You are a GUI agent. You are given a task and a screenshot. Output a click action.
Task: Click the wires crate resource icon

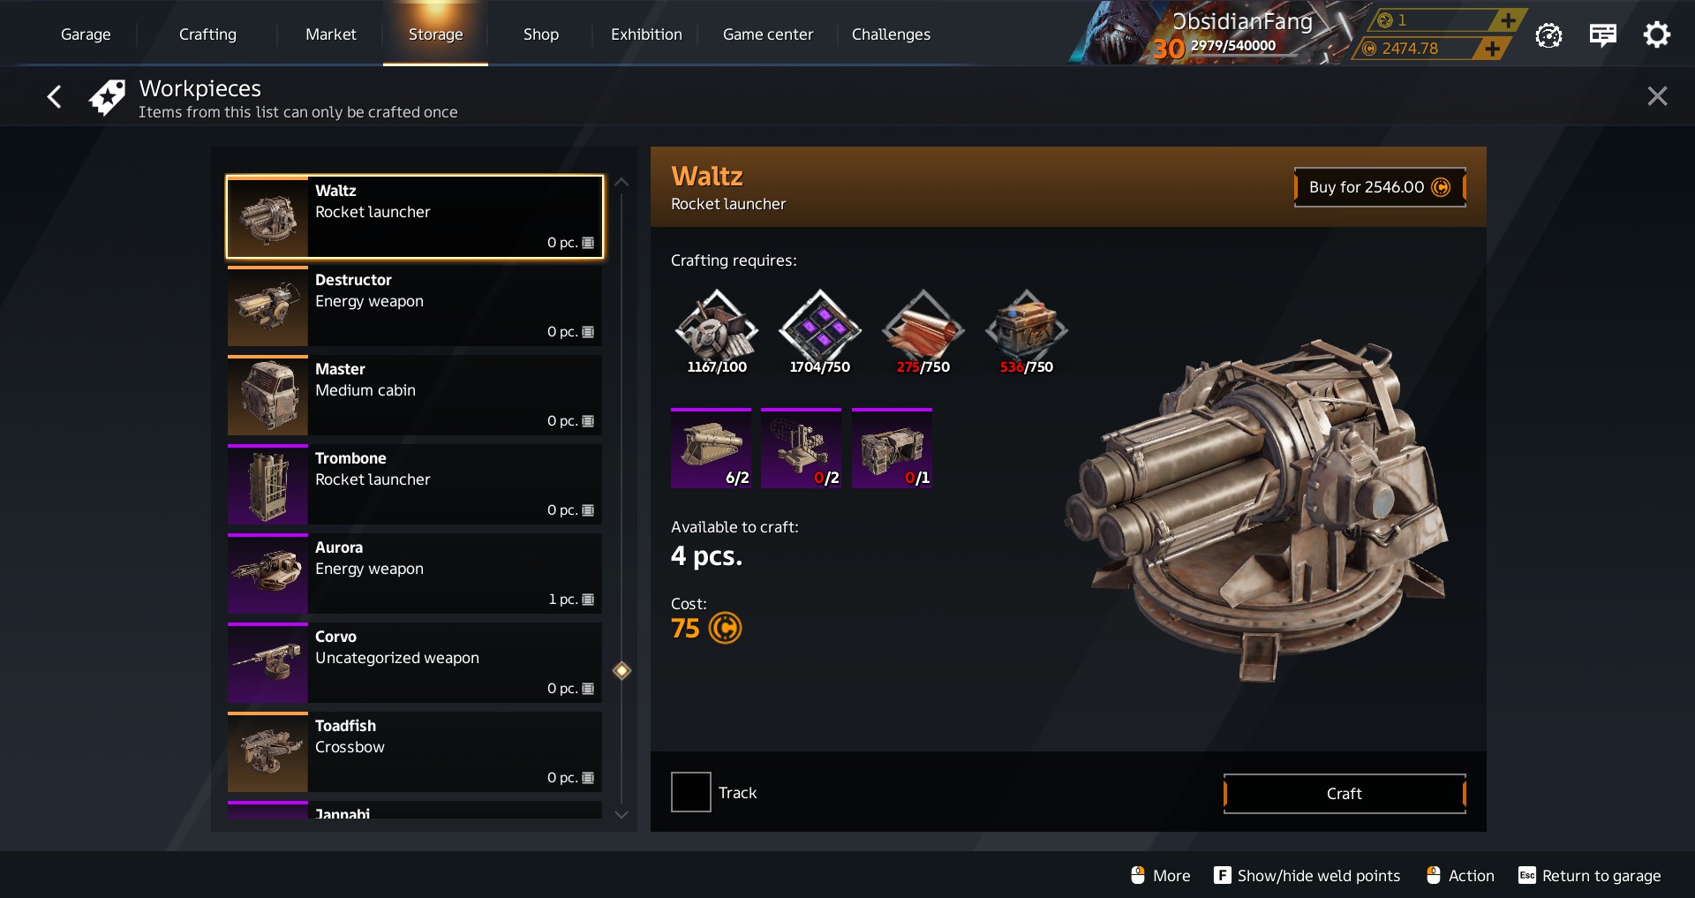(x=1026, y=325)
